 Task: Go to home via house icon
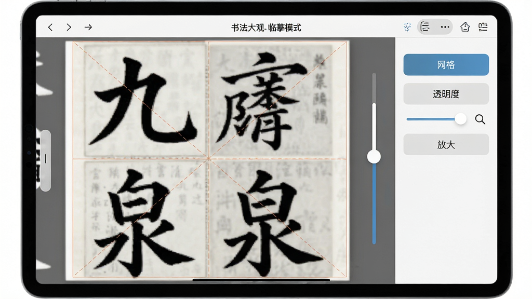pyautogui.click(x=465, y=27)
